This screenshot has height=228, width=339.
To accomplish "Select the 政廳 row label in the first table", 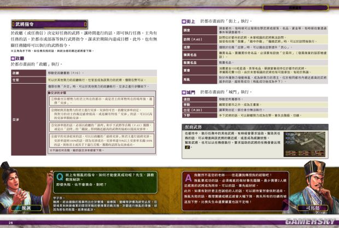I will (x=28, y=73).
